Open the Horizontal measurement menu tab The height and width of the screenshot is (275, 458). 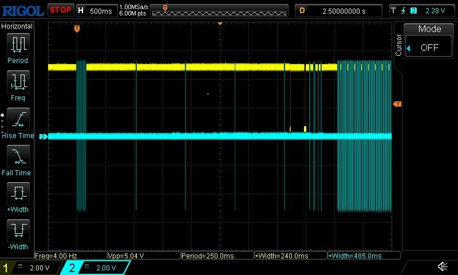[x=17, y=26]
